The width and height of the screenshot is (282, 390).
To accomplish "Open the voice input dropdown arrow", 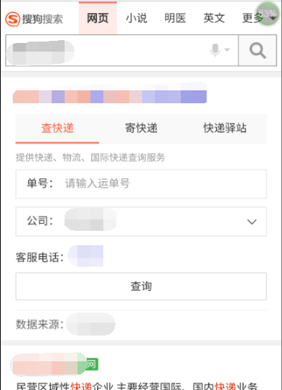I will pos(227,49).
